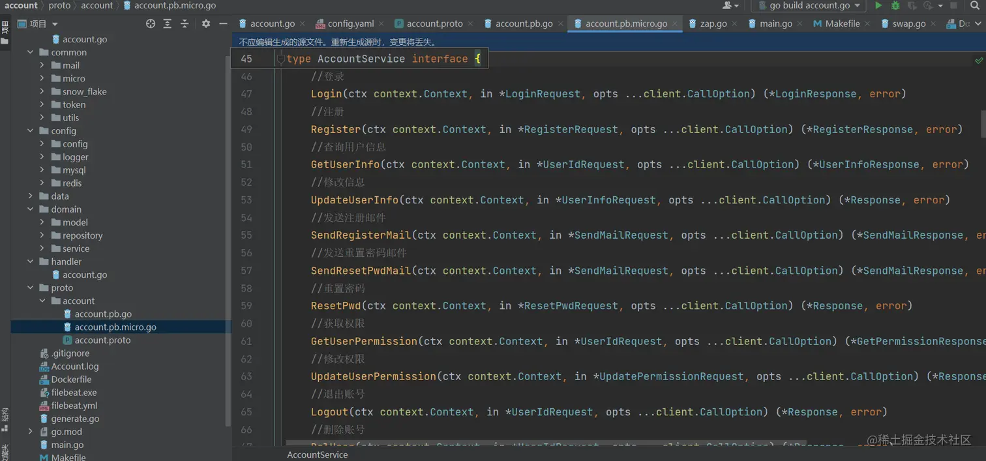Image resolution: width=986 pixels, height=461 pixels.
Task: Click the profiler run icon
Action: click(x=929, y=5)
